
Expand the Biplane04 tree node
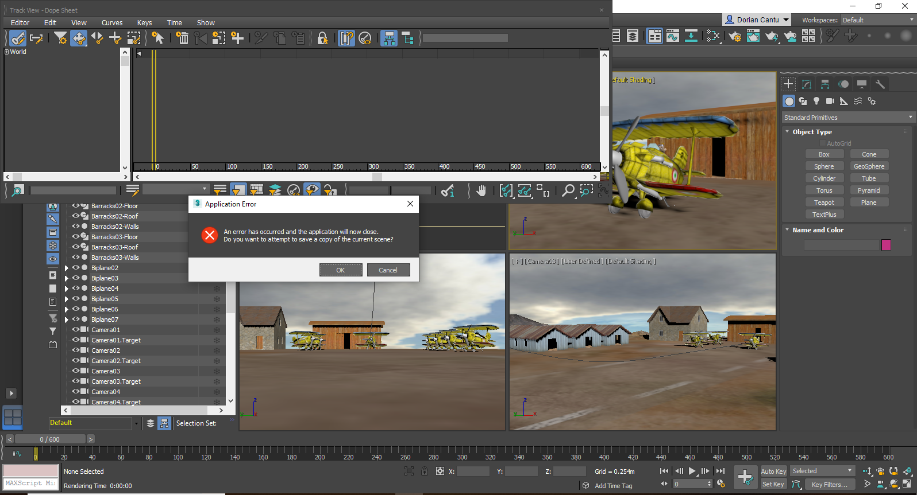(67, 289)
